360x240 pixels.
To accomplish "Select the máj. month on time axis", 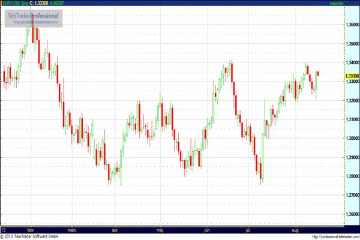I will point(160,230).
